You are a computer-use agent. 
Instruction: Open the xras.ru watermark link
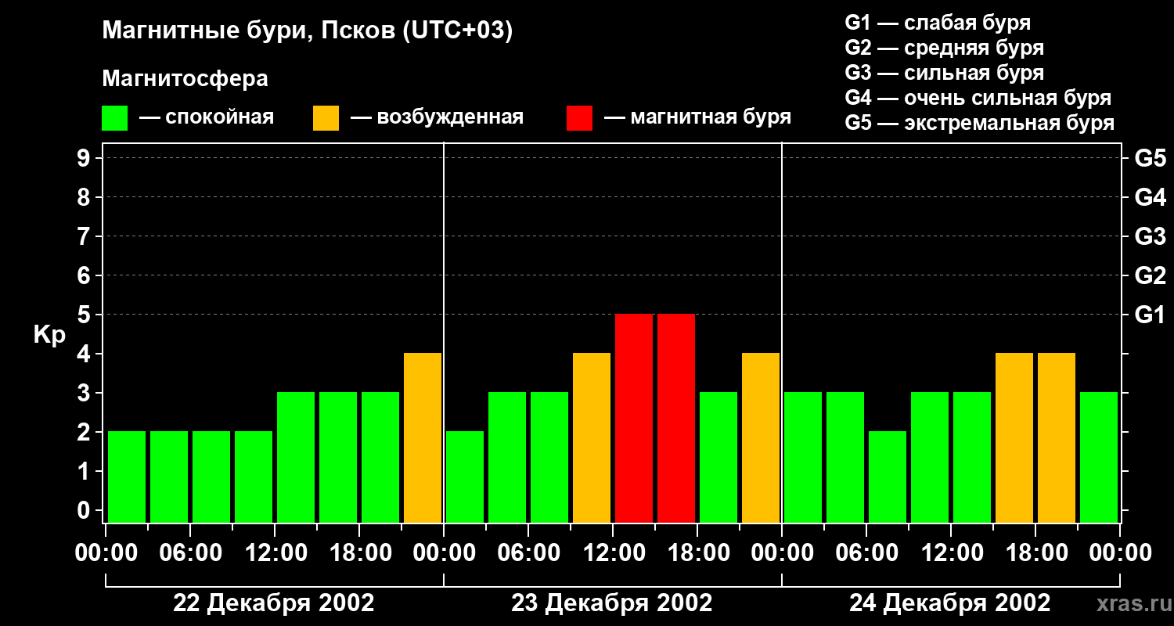click(x=1130, y=603)
